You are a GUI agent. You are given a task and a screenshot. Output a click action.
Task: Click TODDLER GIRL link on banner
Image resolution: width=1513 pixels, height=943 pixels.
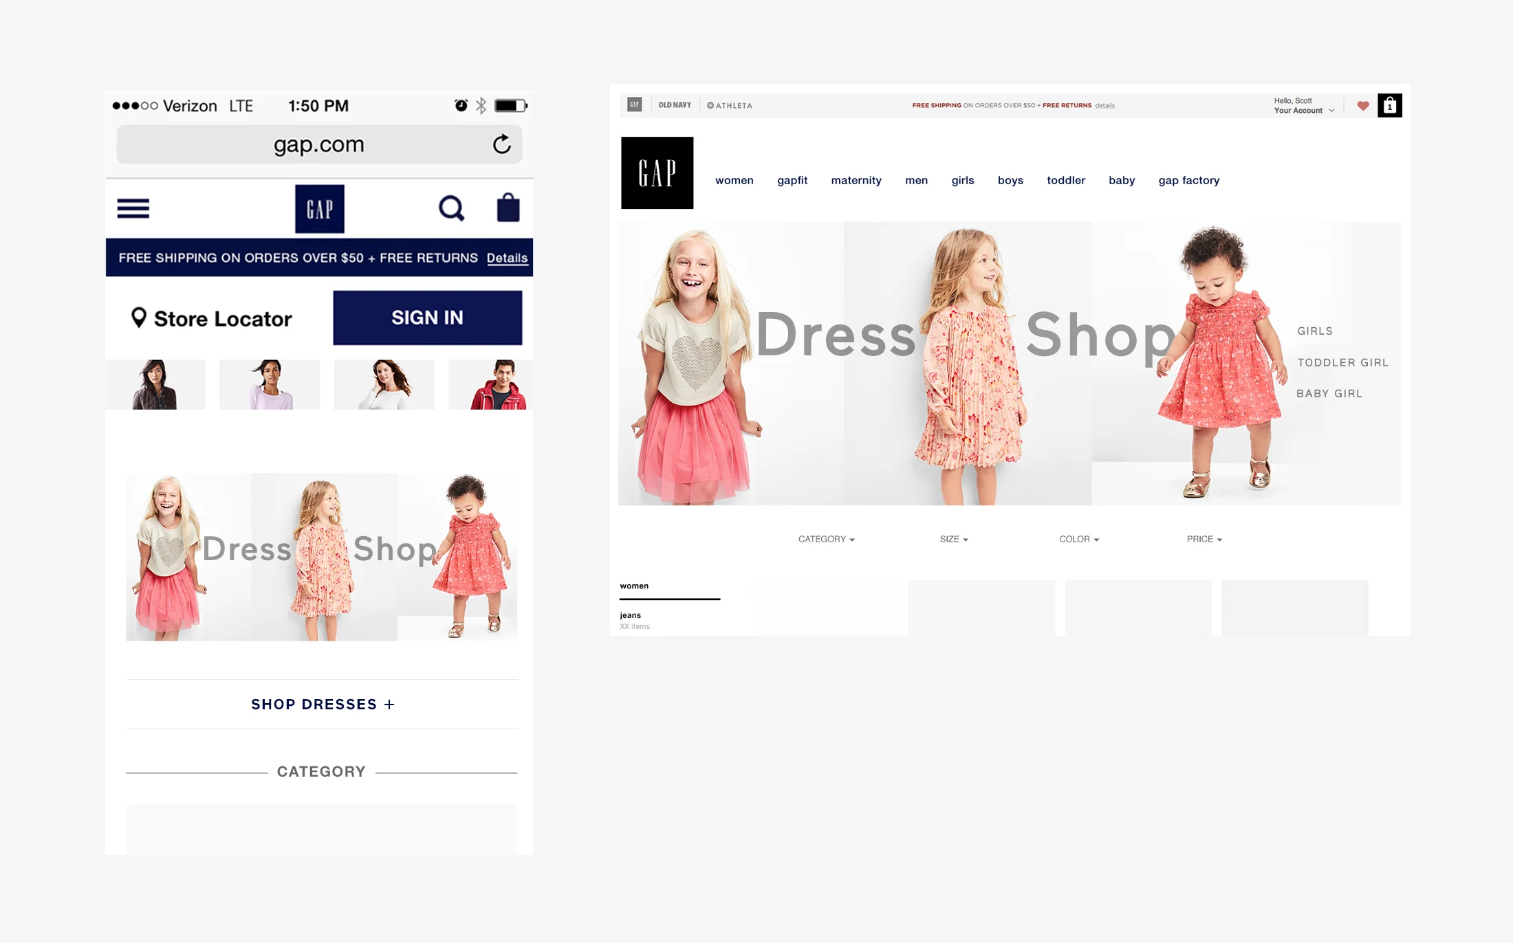tap(1342, 363)
